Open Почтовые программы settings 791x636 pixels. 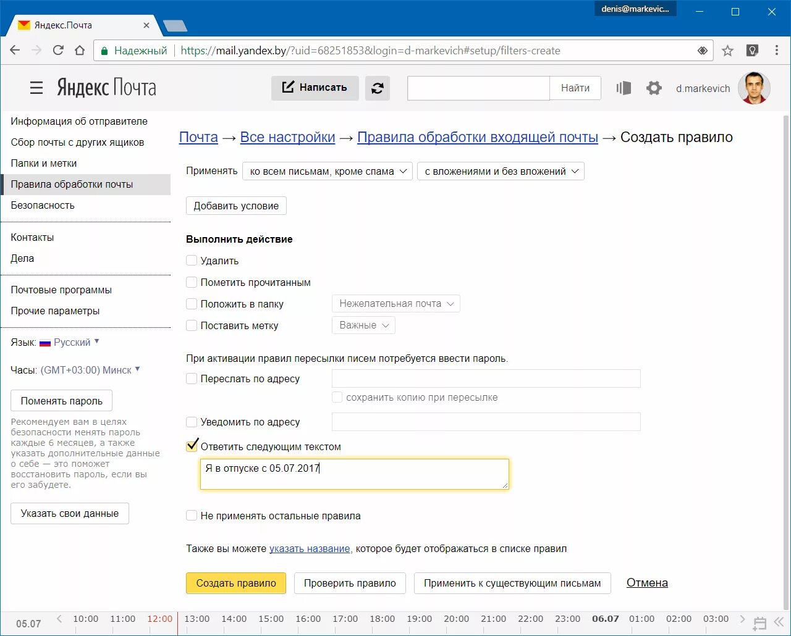(61, 290)
